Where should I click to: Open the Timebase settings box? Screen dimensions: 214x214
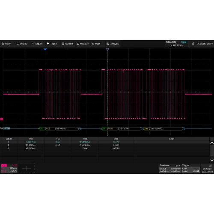click(170, 169)
